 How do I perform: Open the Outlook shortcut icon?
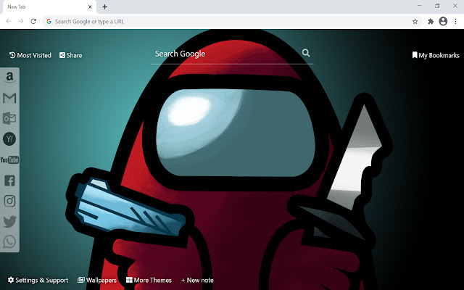pyautogui.click(x=9, y=118)
